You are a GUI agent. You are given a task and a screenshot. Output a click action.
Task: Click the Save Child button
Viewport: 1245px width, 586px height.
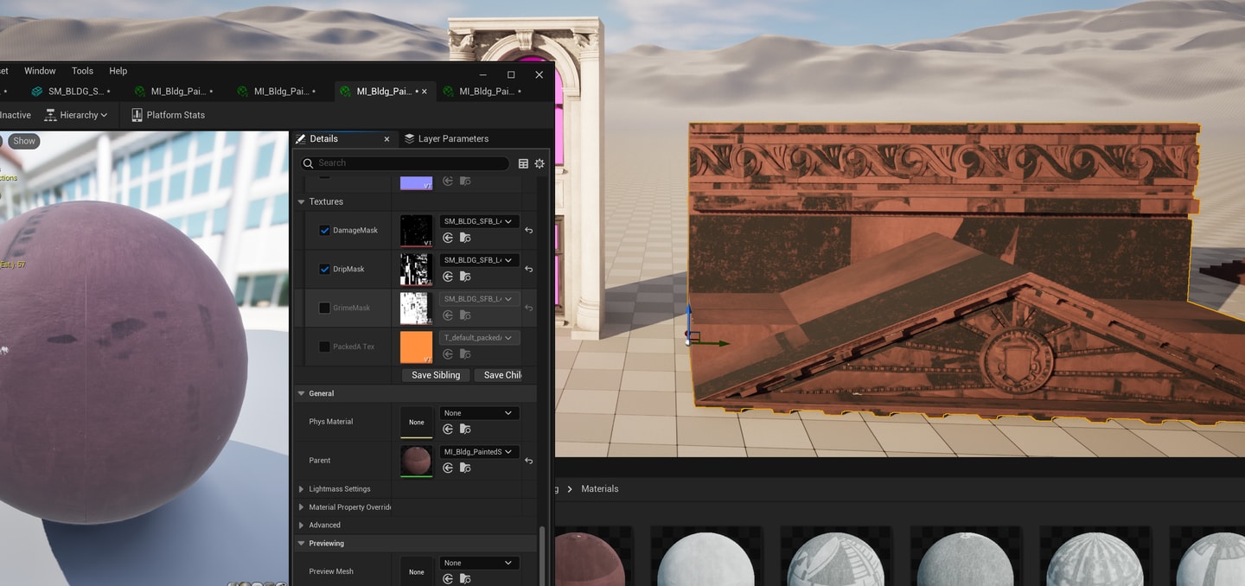coord(499,375)
